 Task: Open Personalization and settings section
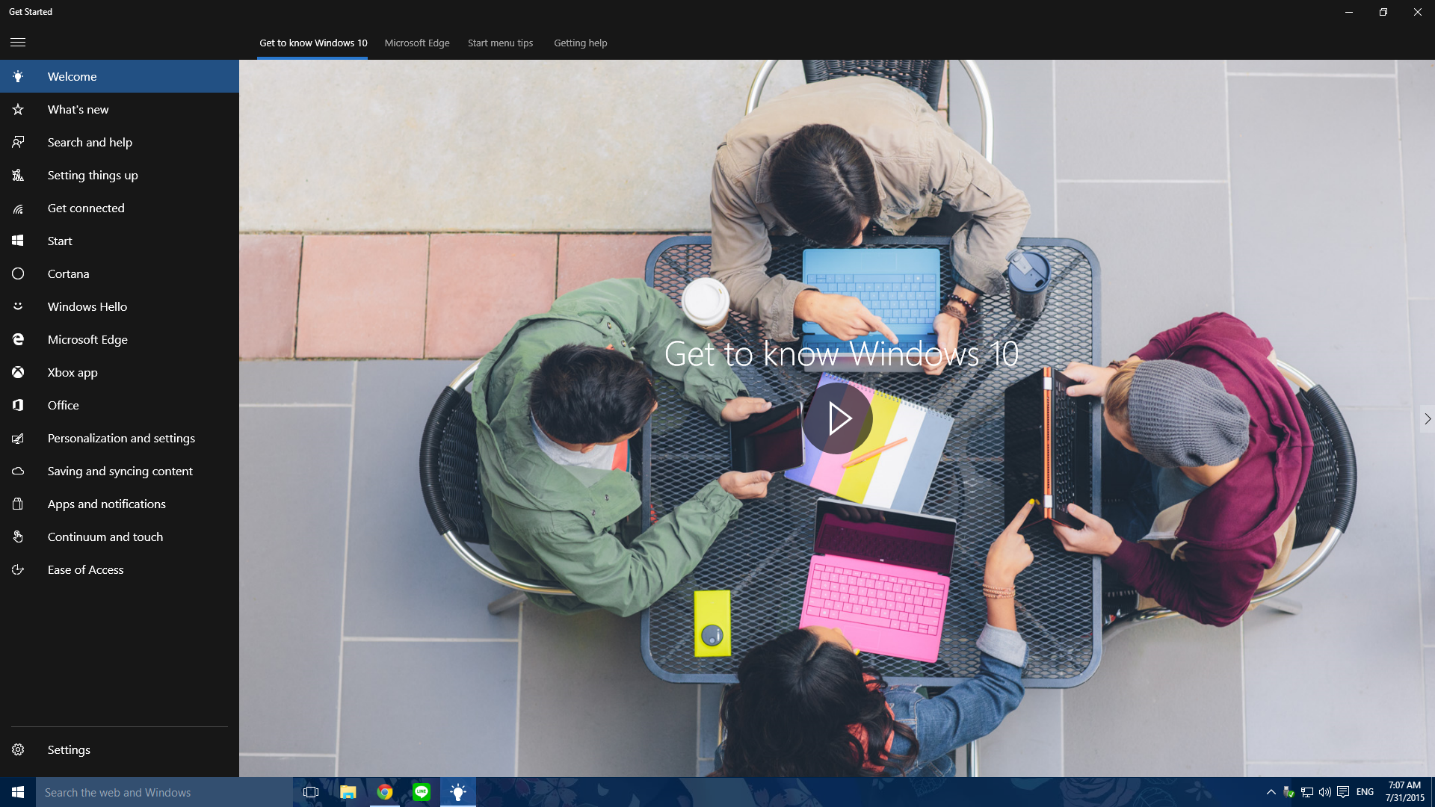tap(120, 438)
